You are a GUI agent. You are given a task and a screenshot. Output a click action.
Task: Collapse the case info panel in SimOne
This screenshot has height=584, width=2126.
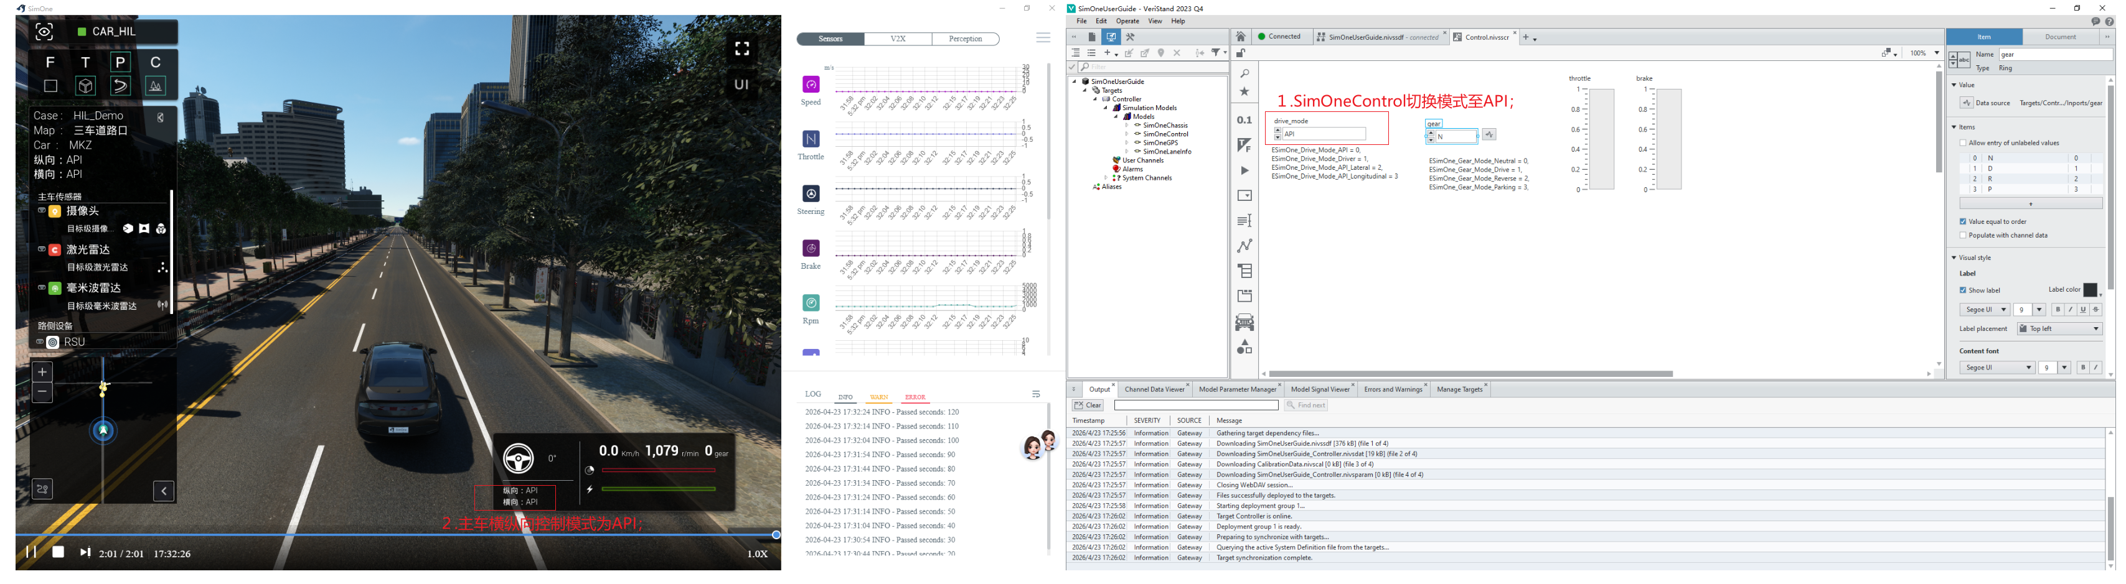(160, 117)
